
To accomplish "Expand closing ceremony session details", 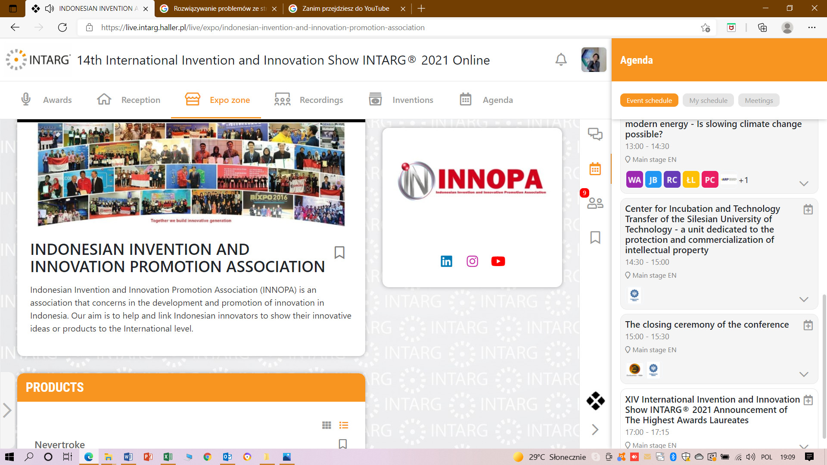I will pos(804,374).
